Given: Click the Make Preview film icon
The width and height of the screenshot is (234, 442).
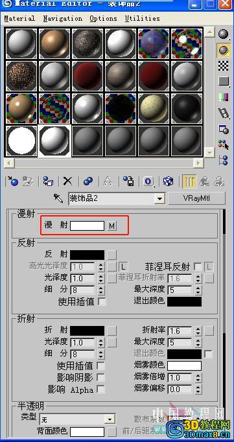Looking at the screenshot, I should tap(224, 113).
